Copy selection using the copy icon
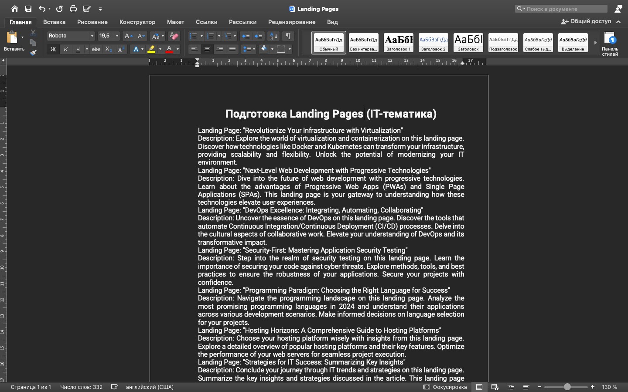Viewport: 628px width, 392px height. point(33,43)
